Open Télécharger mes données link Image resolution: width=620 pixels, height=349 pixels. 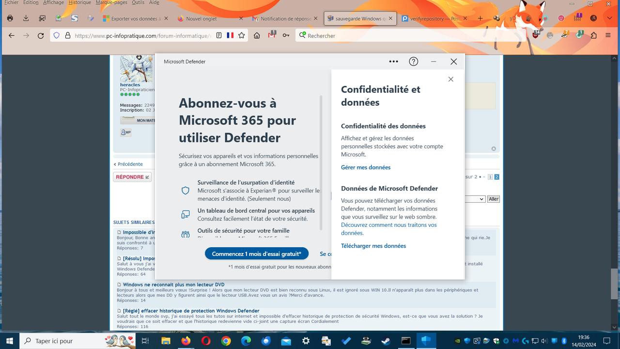click(x=373, y=246)
